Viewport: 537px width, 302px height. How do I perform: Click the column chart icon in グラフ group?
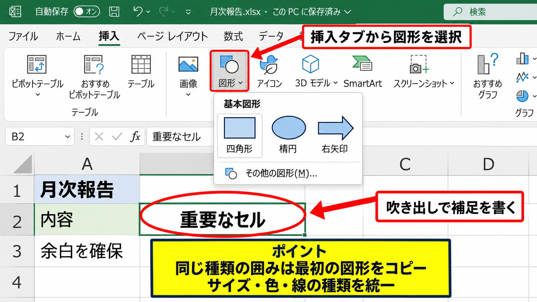[523, 58]
